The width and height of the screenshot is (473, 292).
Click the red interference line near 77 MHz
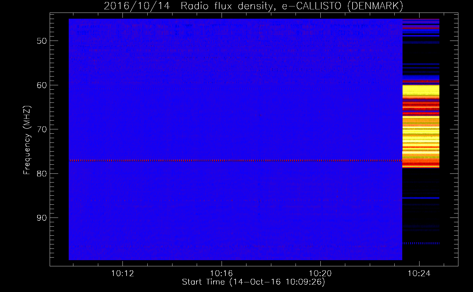[235, 160]
